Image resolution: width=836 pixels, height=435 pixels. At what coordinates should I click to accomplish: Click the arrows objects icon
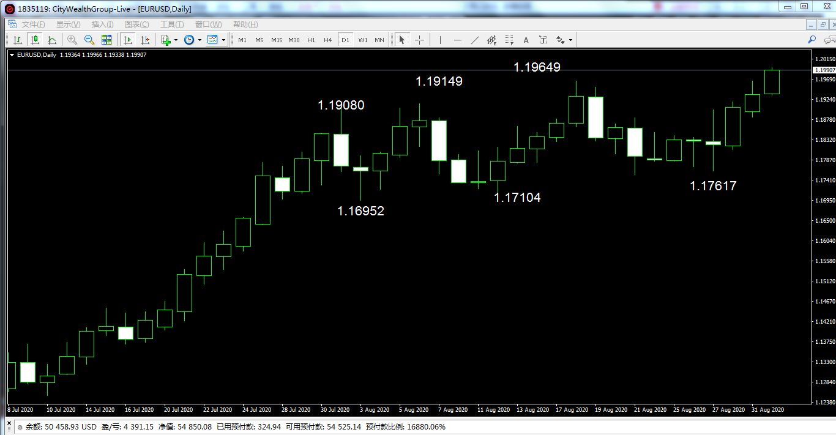(x=561, y=40)
